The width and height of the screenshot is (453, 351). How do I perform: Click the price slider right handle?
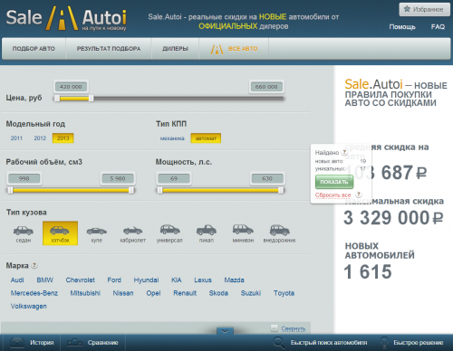click(91, 99)
